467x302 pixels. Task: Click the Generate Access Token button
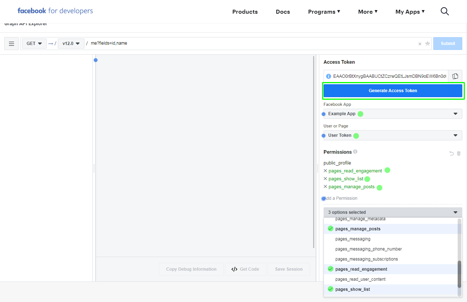click(393, 91)
